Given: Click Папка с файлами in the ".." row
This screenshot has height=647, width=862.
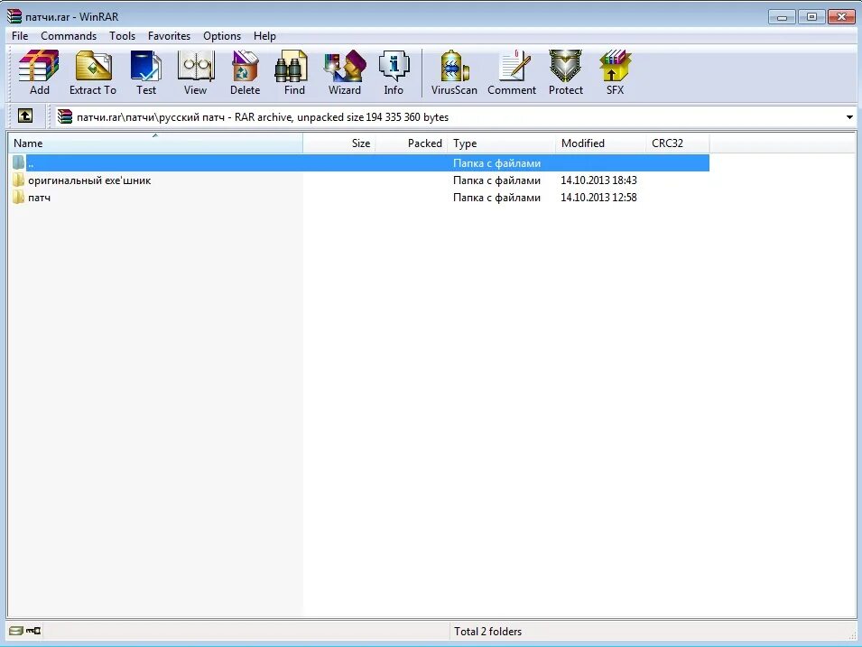Looking at the screenshot, I should click(x=496, y=163).
